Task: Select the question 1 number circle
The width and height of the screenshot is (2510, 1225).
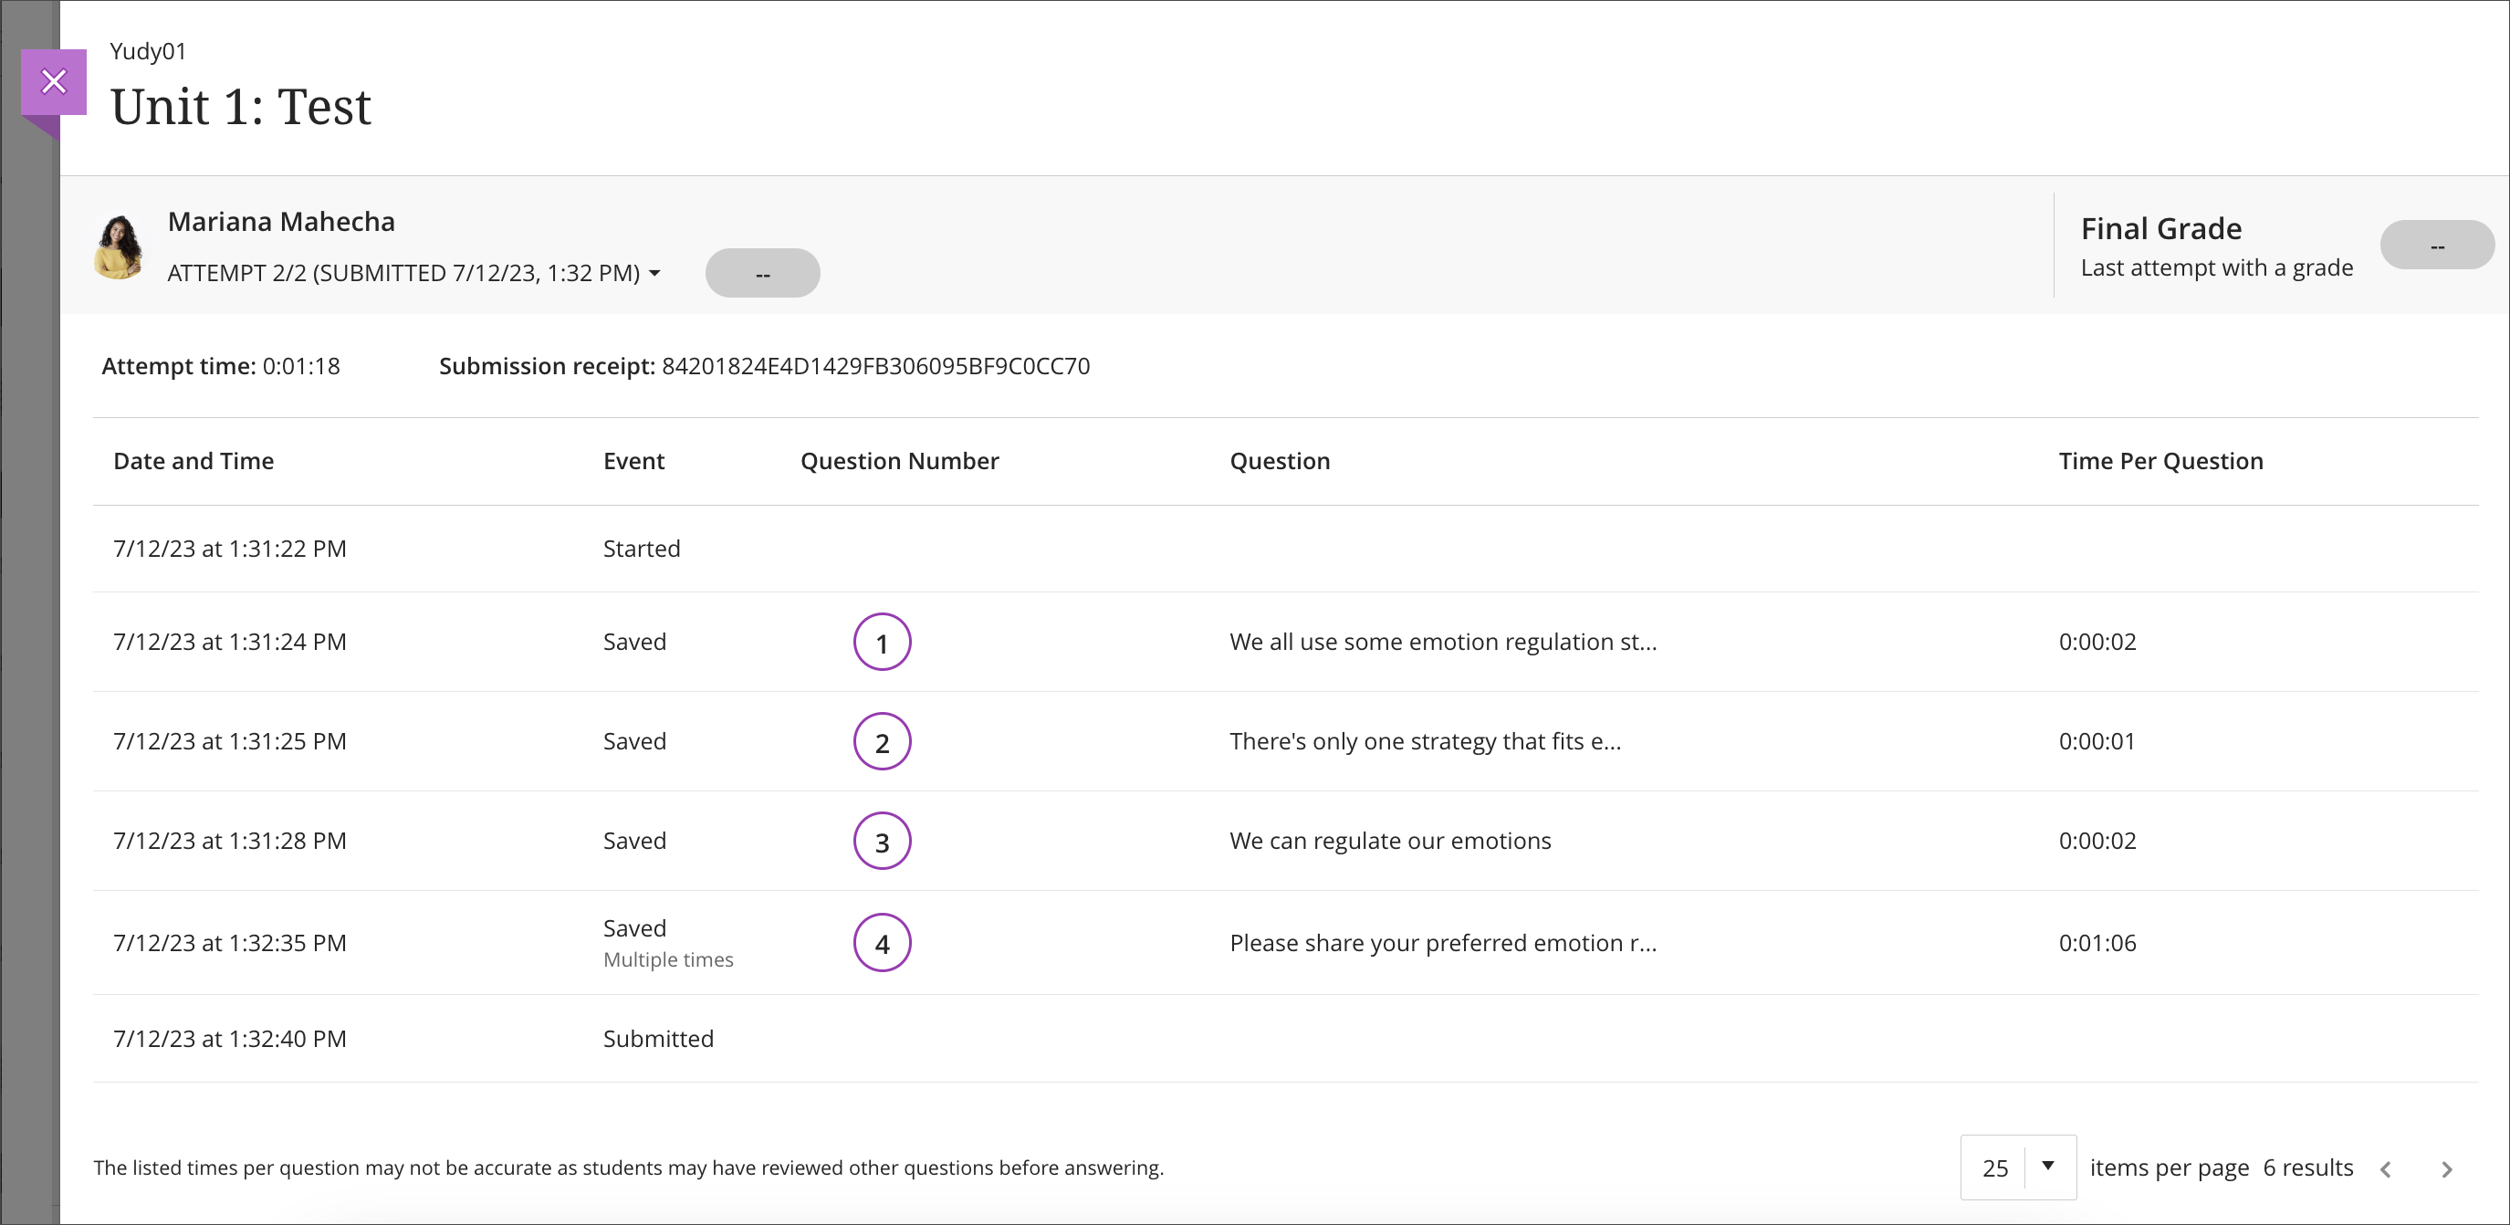Action: coord(882,641)
